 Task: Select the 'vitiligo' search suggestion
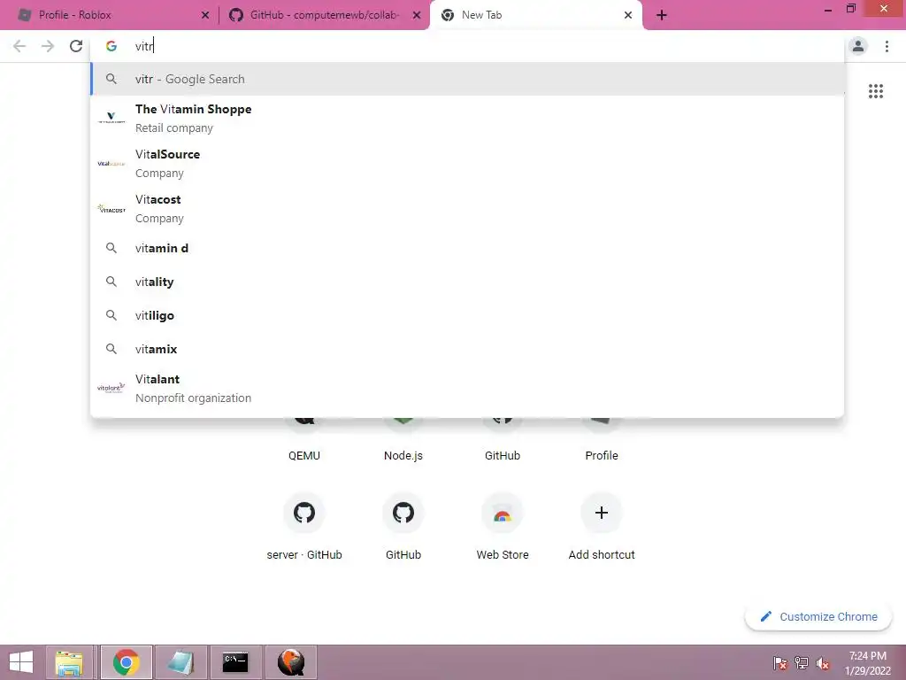(467, 315)
